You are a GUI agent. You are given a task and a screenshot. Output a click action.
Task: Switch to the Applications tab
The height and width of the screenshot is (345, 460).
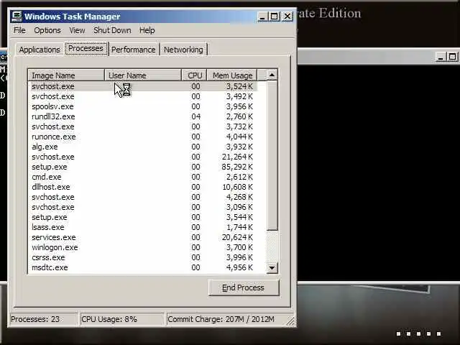[40, 50]
